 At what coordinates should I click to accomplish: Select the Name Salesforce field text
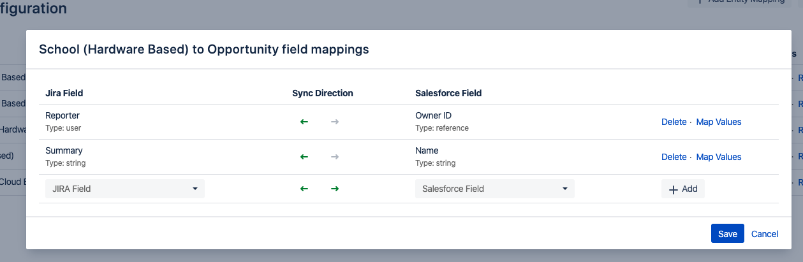(x=427, y=150)
